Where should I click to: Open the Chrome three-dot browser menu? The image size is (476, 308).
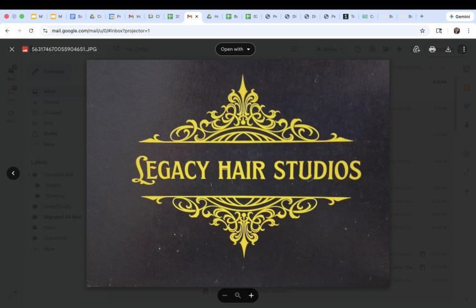tap(468, 30)
